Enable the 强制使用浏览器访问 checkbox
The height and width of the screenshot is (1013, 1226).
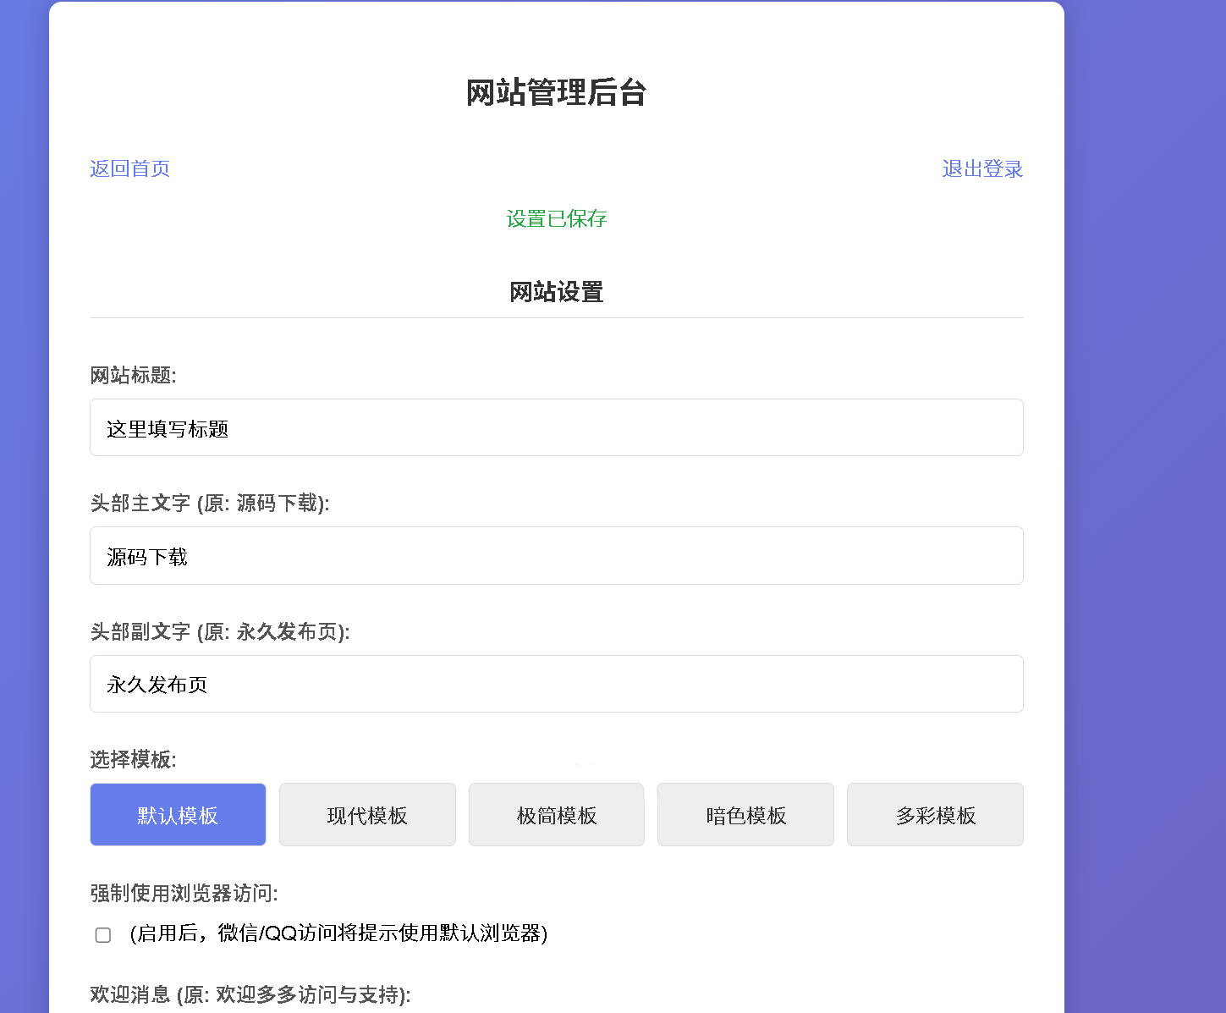(103, 934)
